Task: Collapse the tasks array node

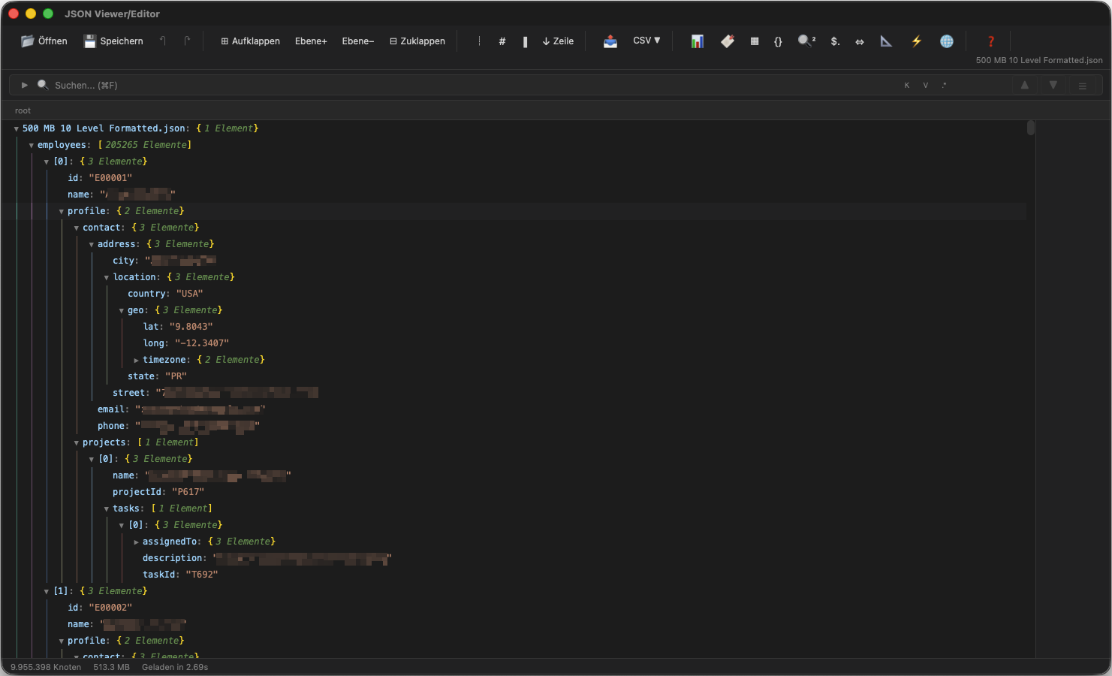Action: (107, 509)
